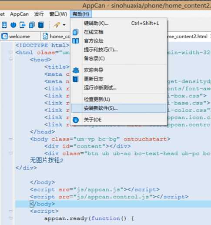Select 提示和技巧(T)... menu entry
The width and height of the screenshot is (211, 225).
pyautogui.click(x=118, y=50)
